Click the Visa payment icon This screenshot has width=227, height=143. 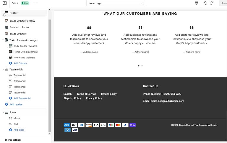click(x=75, y=130)
